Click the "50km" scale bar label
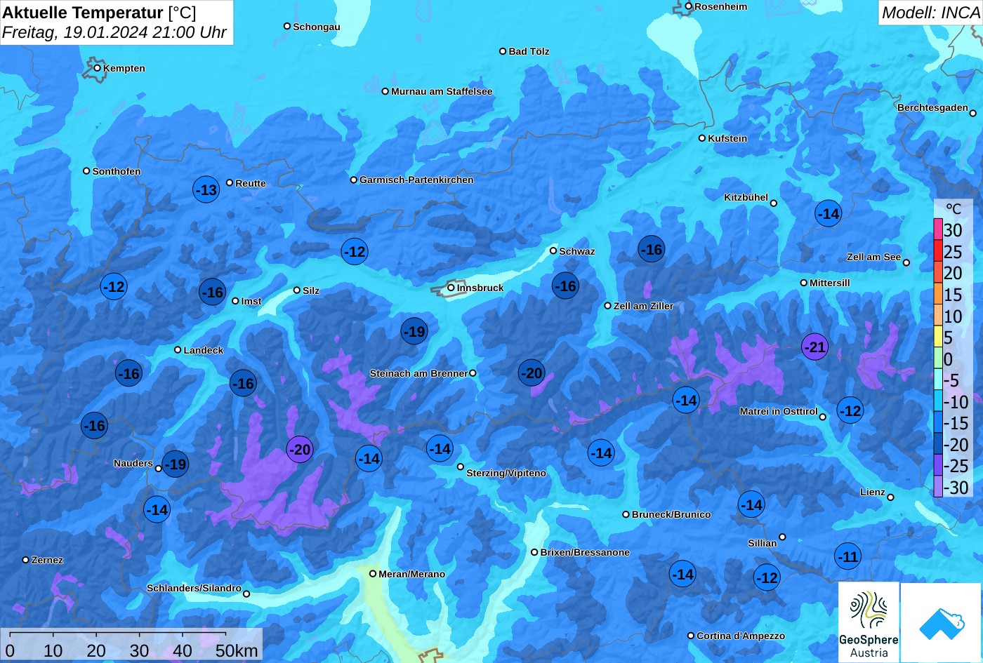The width and height of the screenshot is (983, 663). (237, 650)
